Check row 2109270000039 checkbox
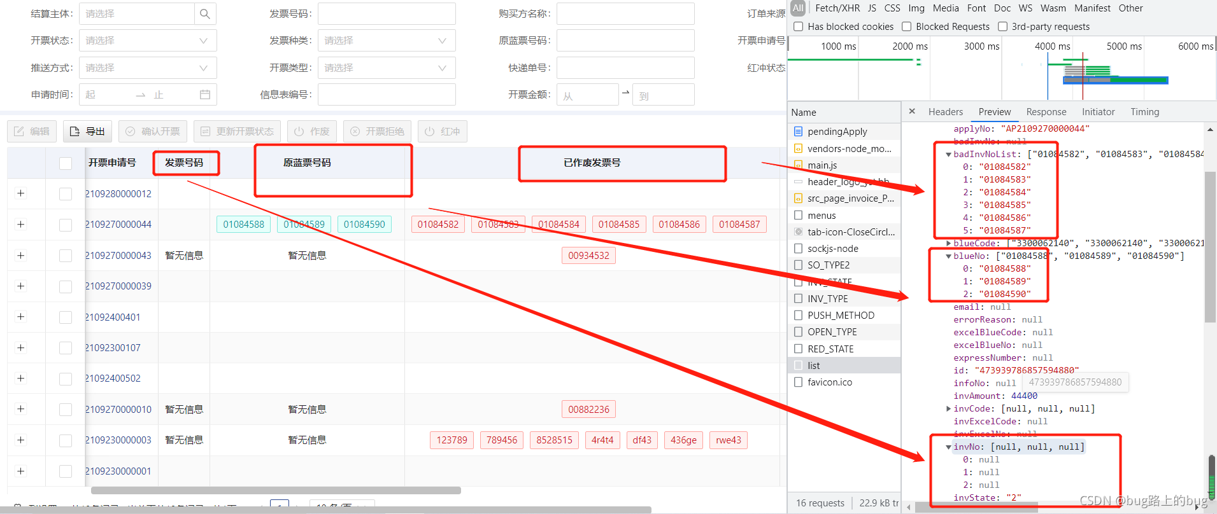 (66, 286)
